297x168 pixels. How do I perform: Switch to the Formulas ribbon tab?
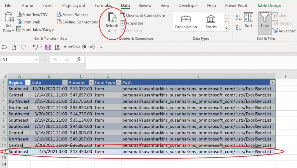click(x=103, y=5)
